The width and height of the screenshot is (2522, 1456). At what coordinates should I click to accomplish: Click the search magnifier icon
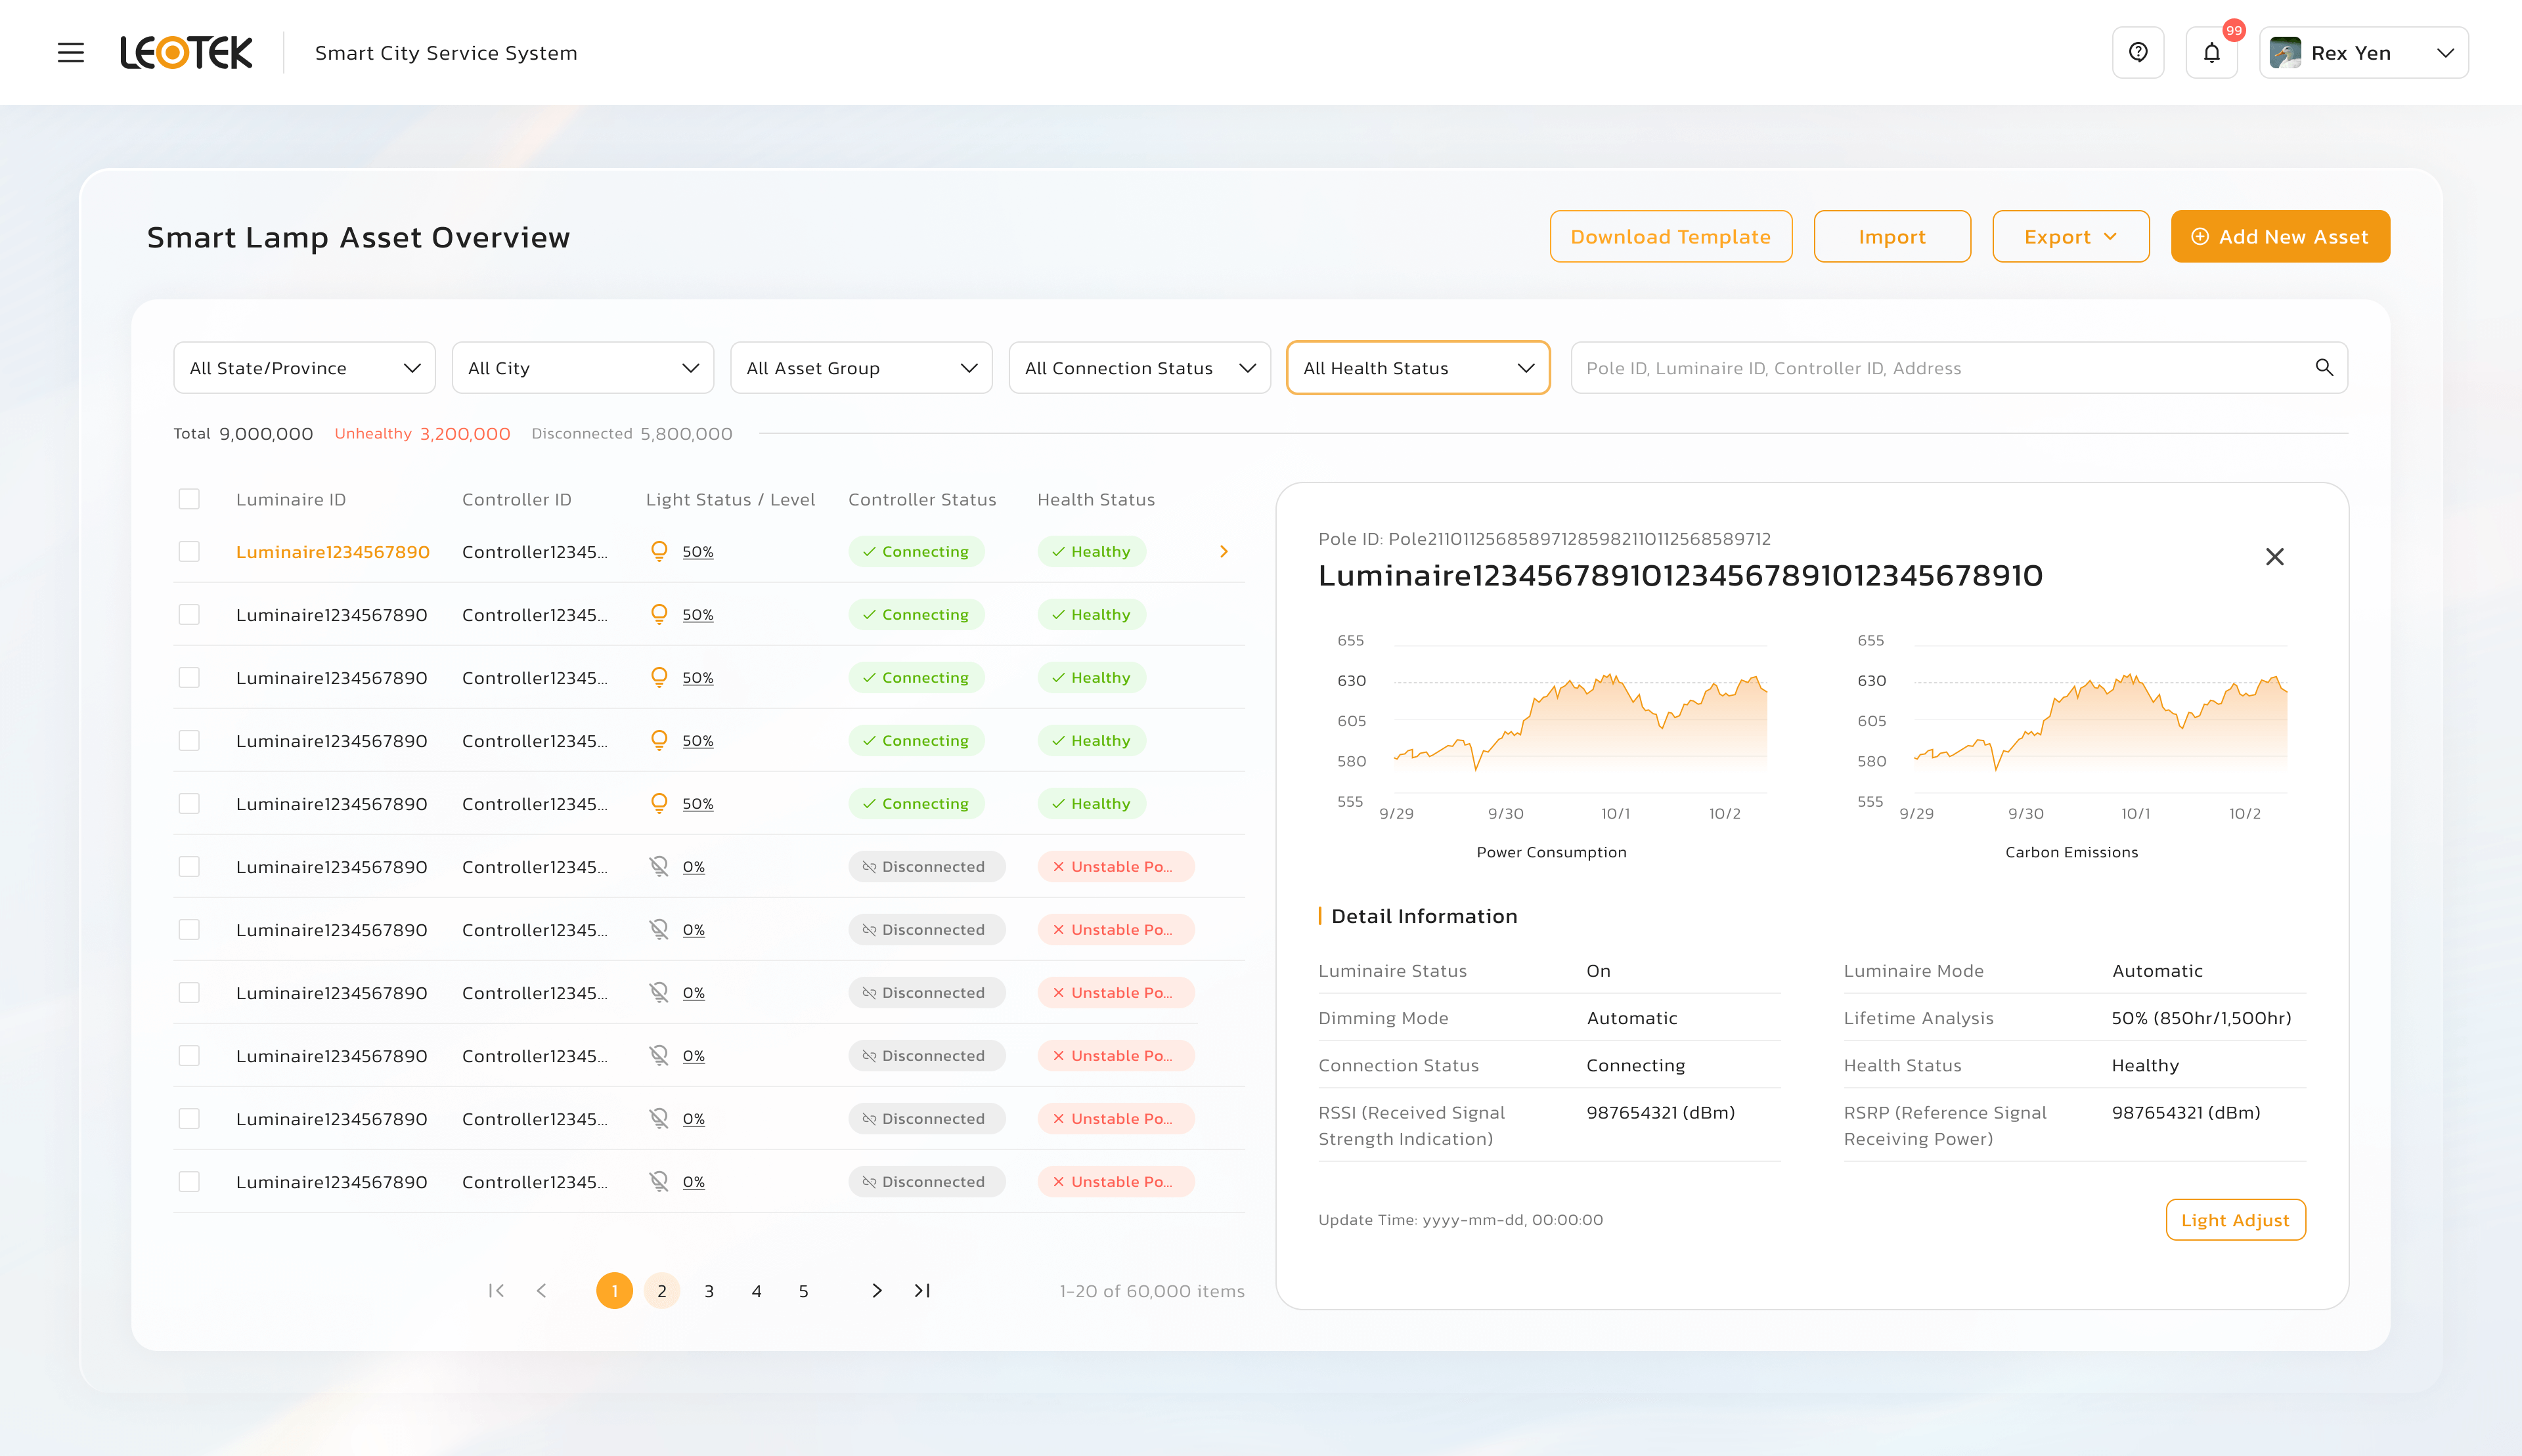pos(2324,368)
